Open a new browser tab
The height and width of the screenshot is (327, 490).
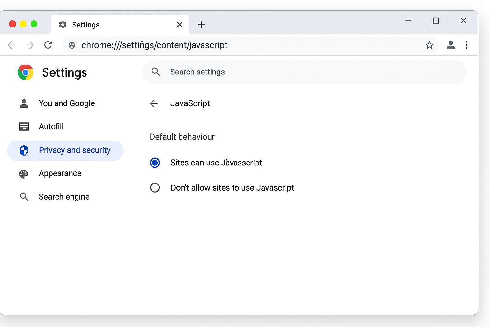[x=201, y=24]
